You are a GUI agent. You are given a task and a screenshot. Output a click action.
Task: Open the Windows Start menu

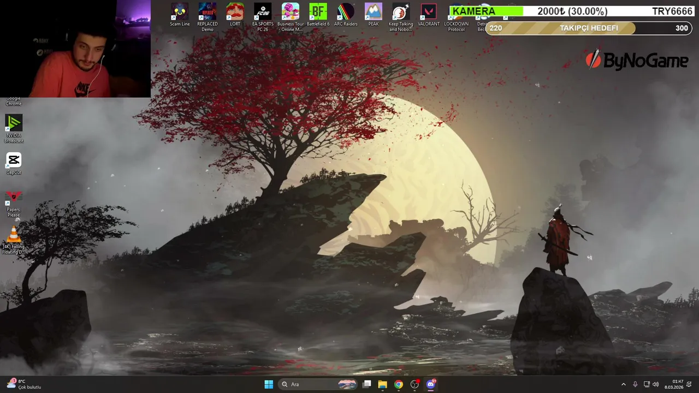(269, 384)
